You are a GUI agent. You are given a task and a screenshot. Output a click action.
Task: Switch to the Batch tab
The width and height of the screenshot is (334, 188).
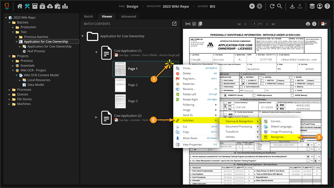pyautogui.click(x=89, y=16)
